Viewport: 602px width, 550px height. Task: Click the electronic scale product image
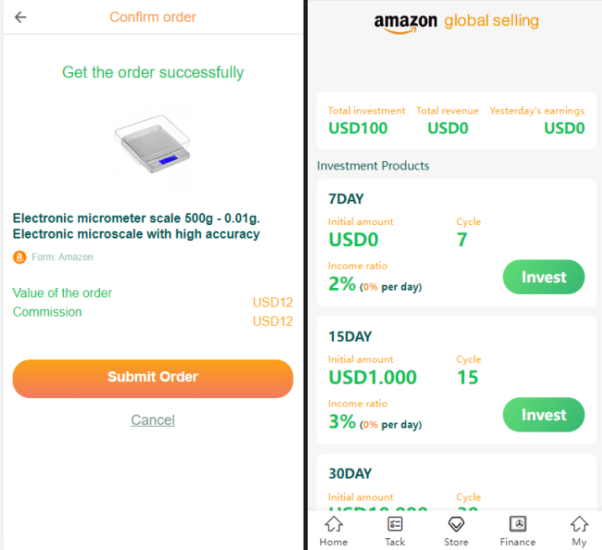[152, 144]
